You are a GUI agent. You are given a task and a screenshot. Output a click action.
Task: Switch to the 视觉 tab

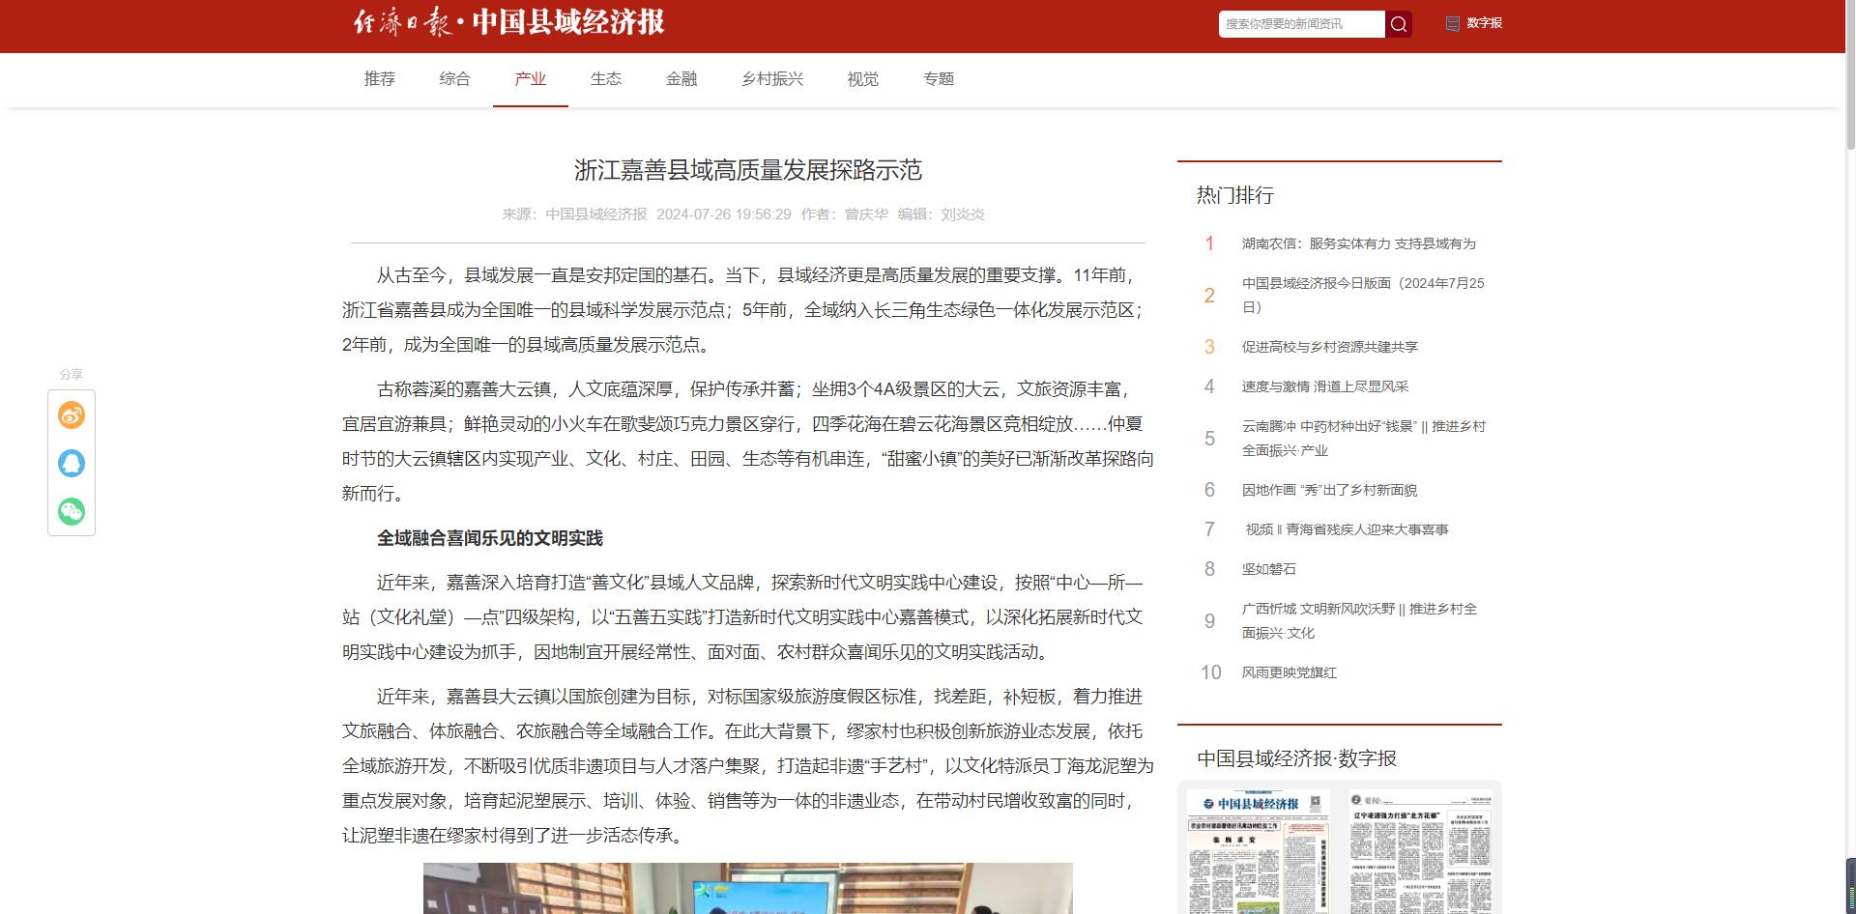(862, 79)
